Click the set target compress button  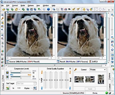[7, 88]
